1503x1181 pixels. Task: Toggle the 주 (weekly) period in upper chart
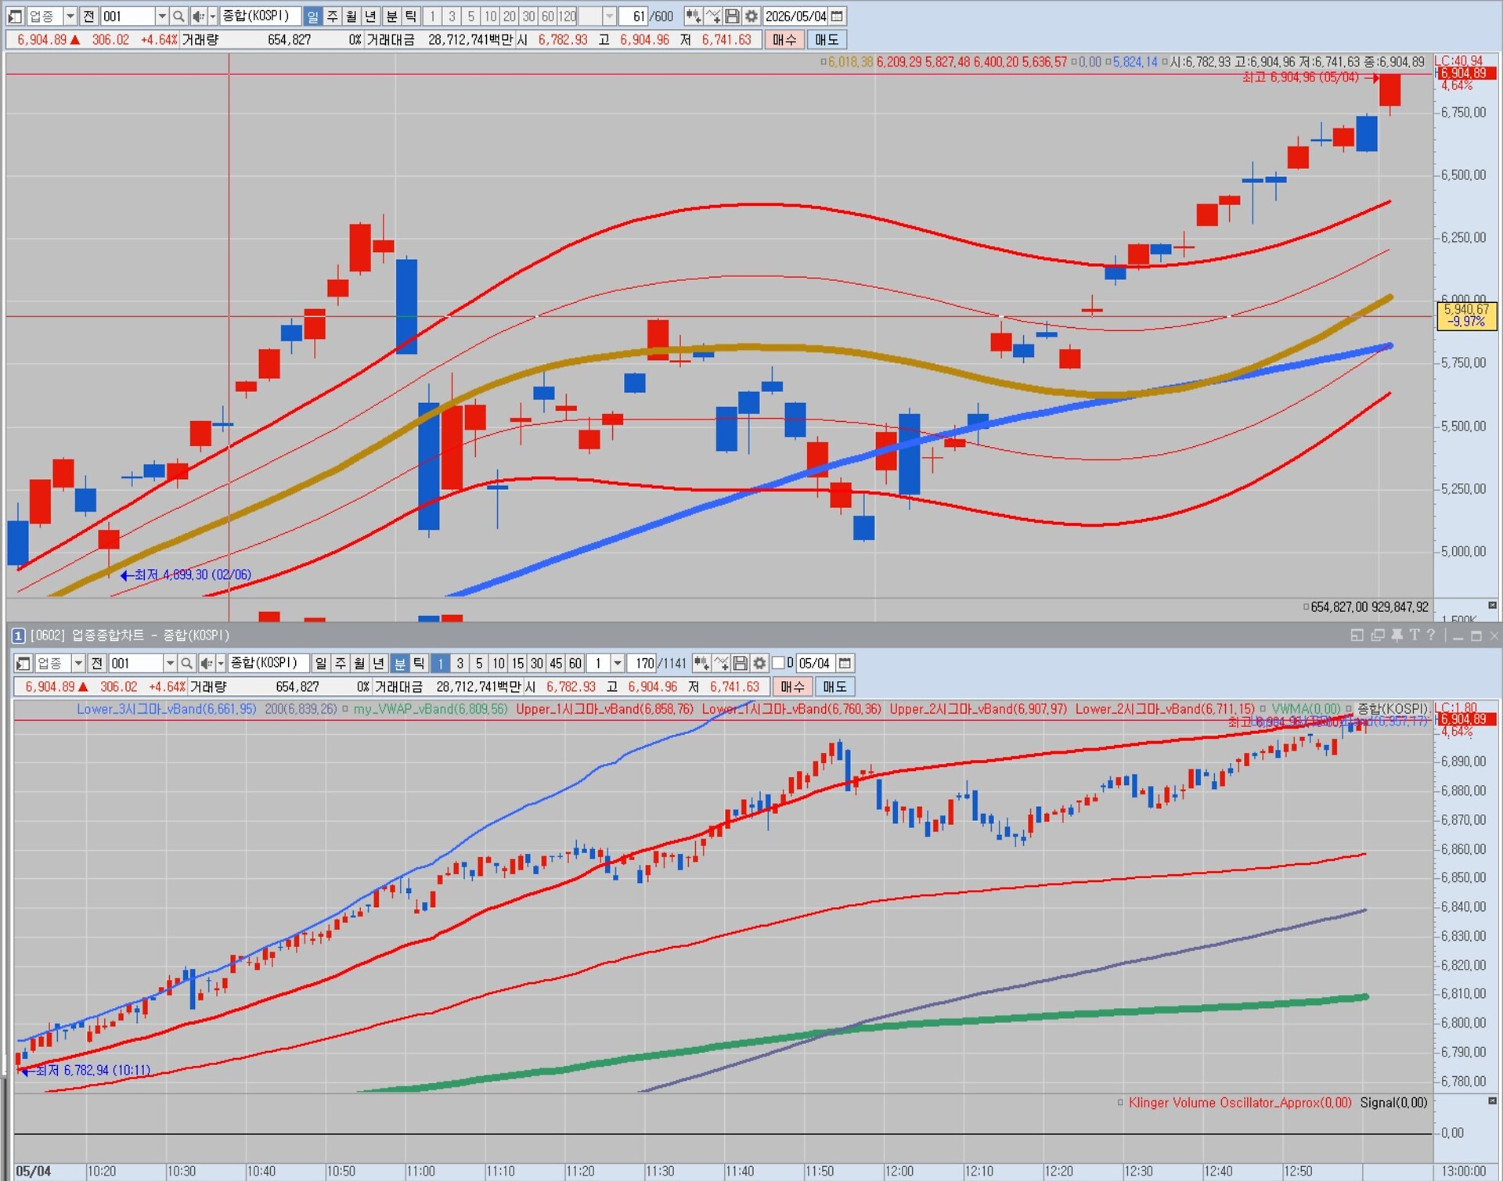[332, 16]
